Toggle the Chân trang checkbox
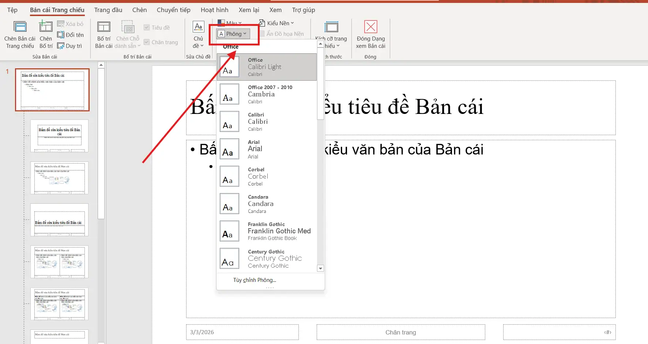 tap(146, 42)
